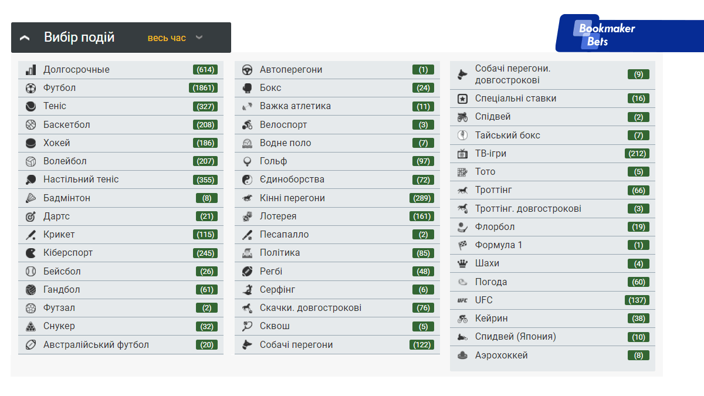
Task: Click the chess crown icon for Шахи
Action: tap(462, 263)
